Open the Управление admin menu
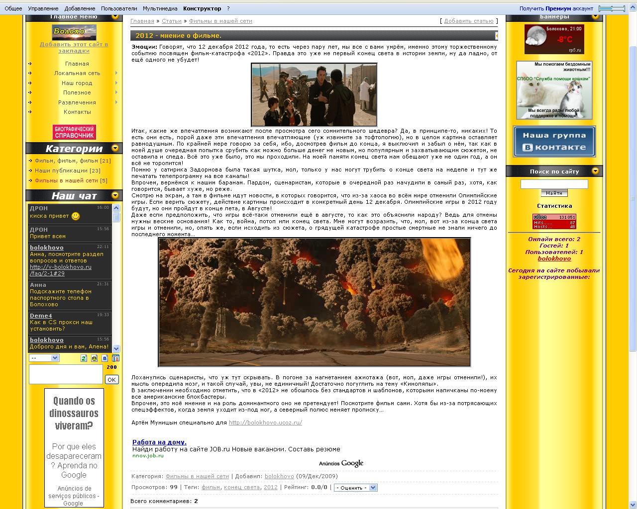The width and height of the screenshot is (637, 509). [x=43, y=8]
